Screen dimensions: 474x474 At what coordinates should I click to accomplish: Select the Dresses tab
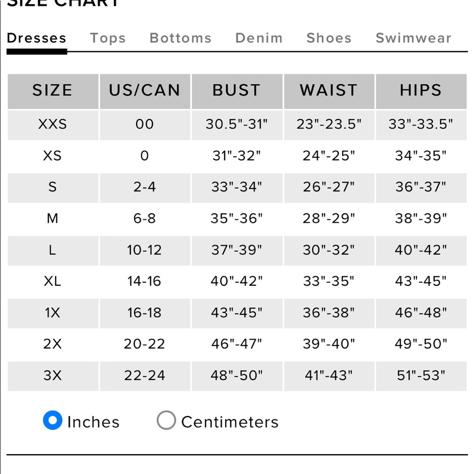click(x=36, y=38)
